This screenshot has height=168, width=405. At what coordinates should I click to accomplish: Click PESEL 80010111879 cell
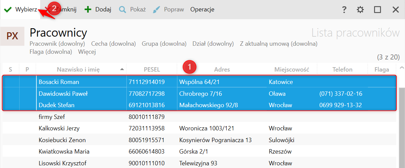(147, 117)
